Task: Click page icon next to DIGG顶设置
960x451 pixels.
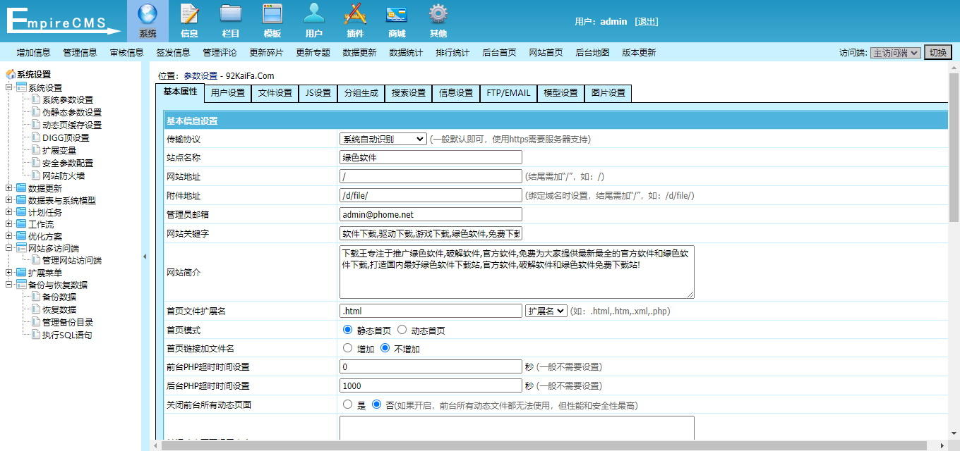Action: point(36,137)
